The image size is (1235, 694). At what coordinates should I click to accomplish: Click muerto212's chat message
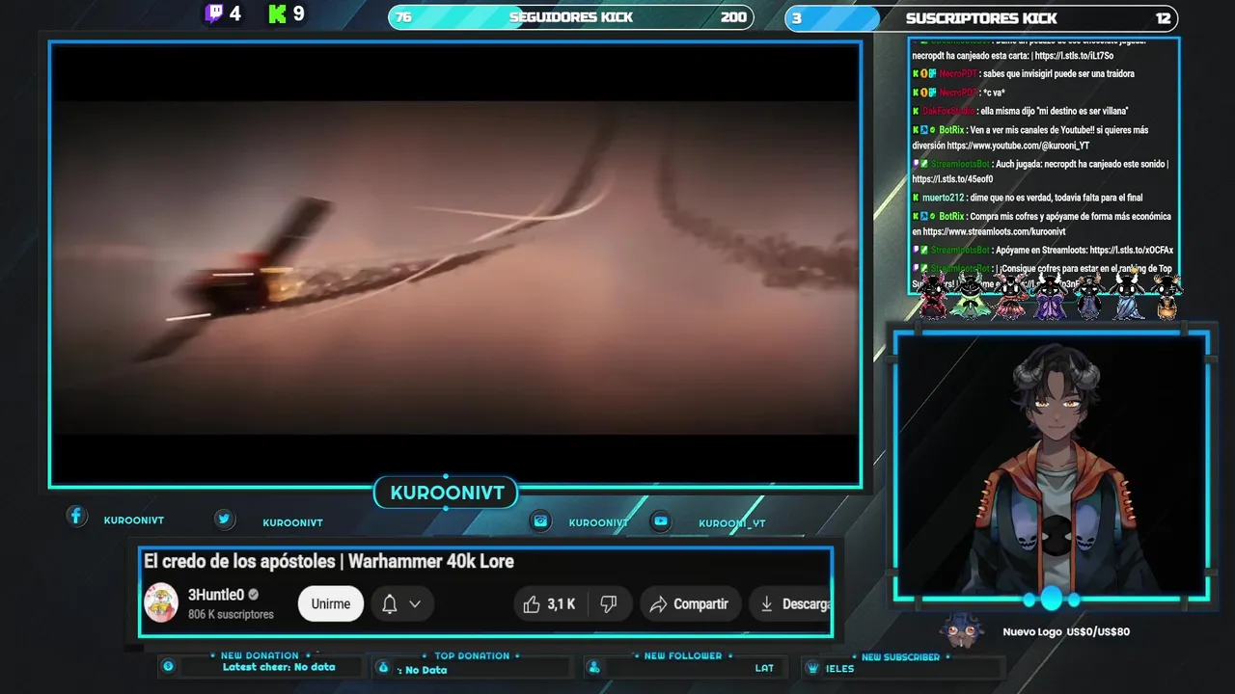coord(1034,198)
